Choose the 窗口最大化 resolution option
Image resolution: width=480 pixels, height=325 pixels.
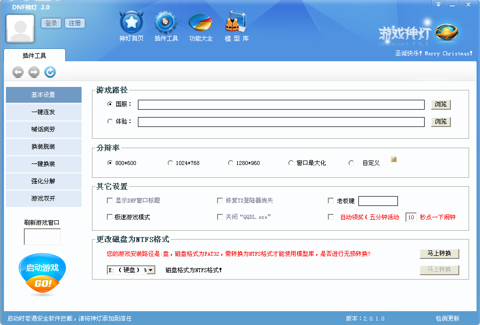(x=291, y=162)
